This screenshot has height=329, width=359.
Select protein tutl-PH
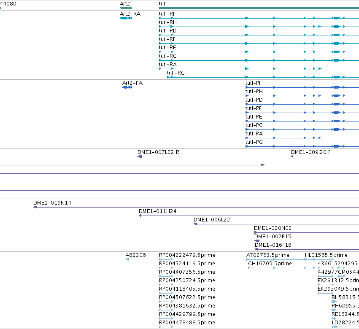(x=254, y=92)
